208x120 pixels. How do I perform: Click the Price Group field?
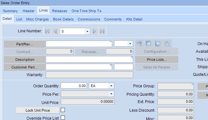click(176, 86)
